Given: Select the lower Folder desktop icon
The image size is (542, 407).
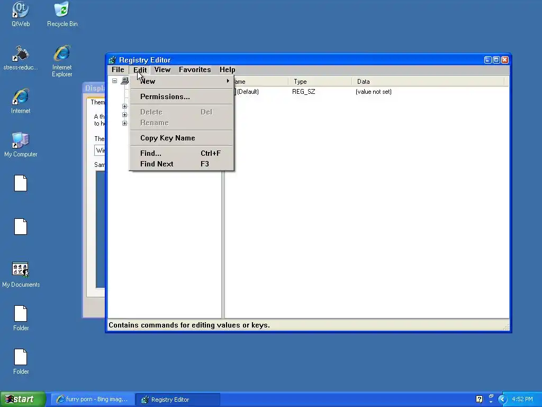Looking at the screenshot, I should click(x=21, y=361).
